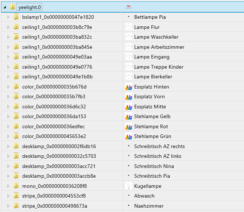Click color bulb icon beside Essplatz Vorn
This screenshot has height=212, width=244.
[x=129, y=97]
